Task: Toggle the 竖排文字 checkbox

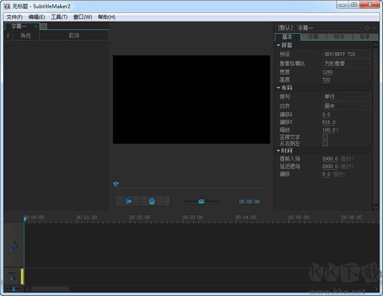Action: point(325,137)
